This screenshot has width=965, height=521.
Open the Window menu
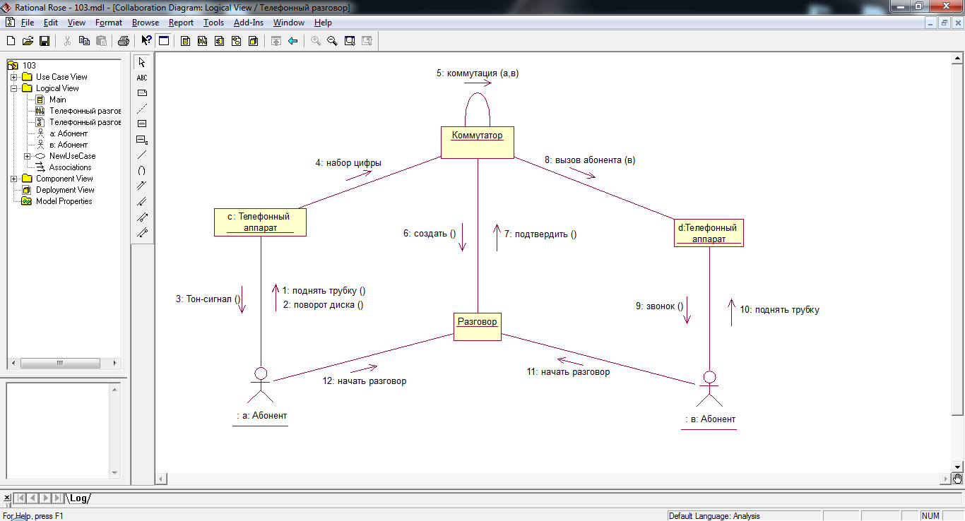pyautogui.click(x=289, y=23)
